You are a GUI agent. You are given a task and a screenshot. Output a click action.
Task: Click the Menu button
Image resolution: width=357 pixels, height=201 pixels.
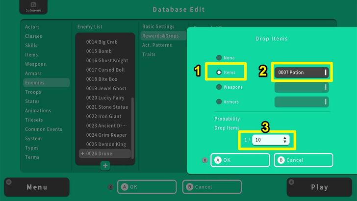tap(37, 187)
